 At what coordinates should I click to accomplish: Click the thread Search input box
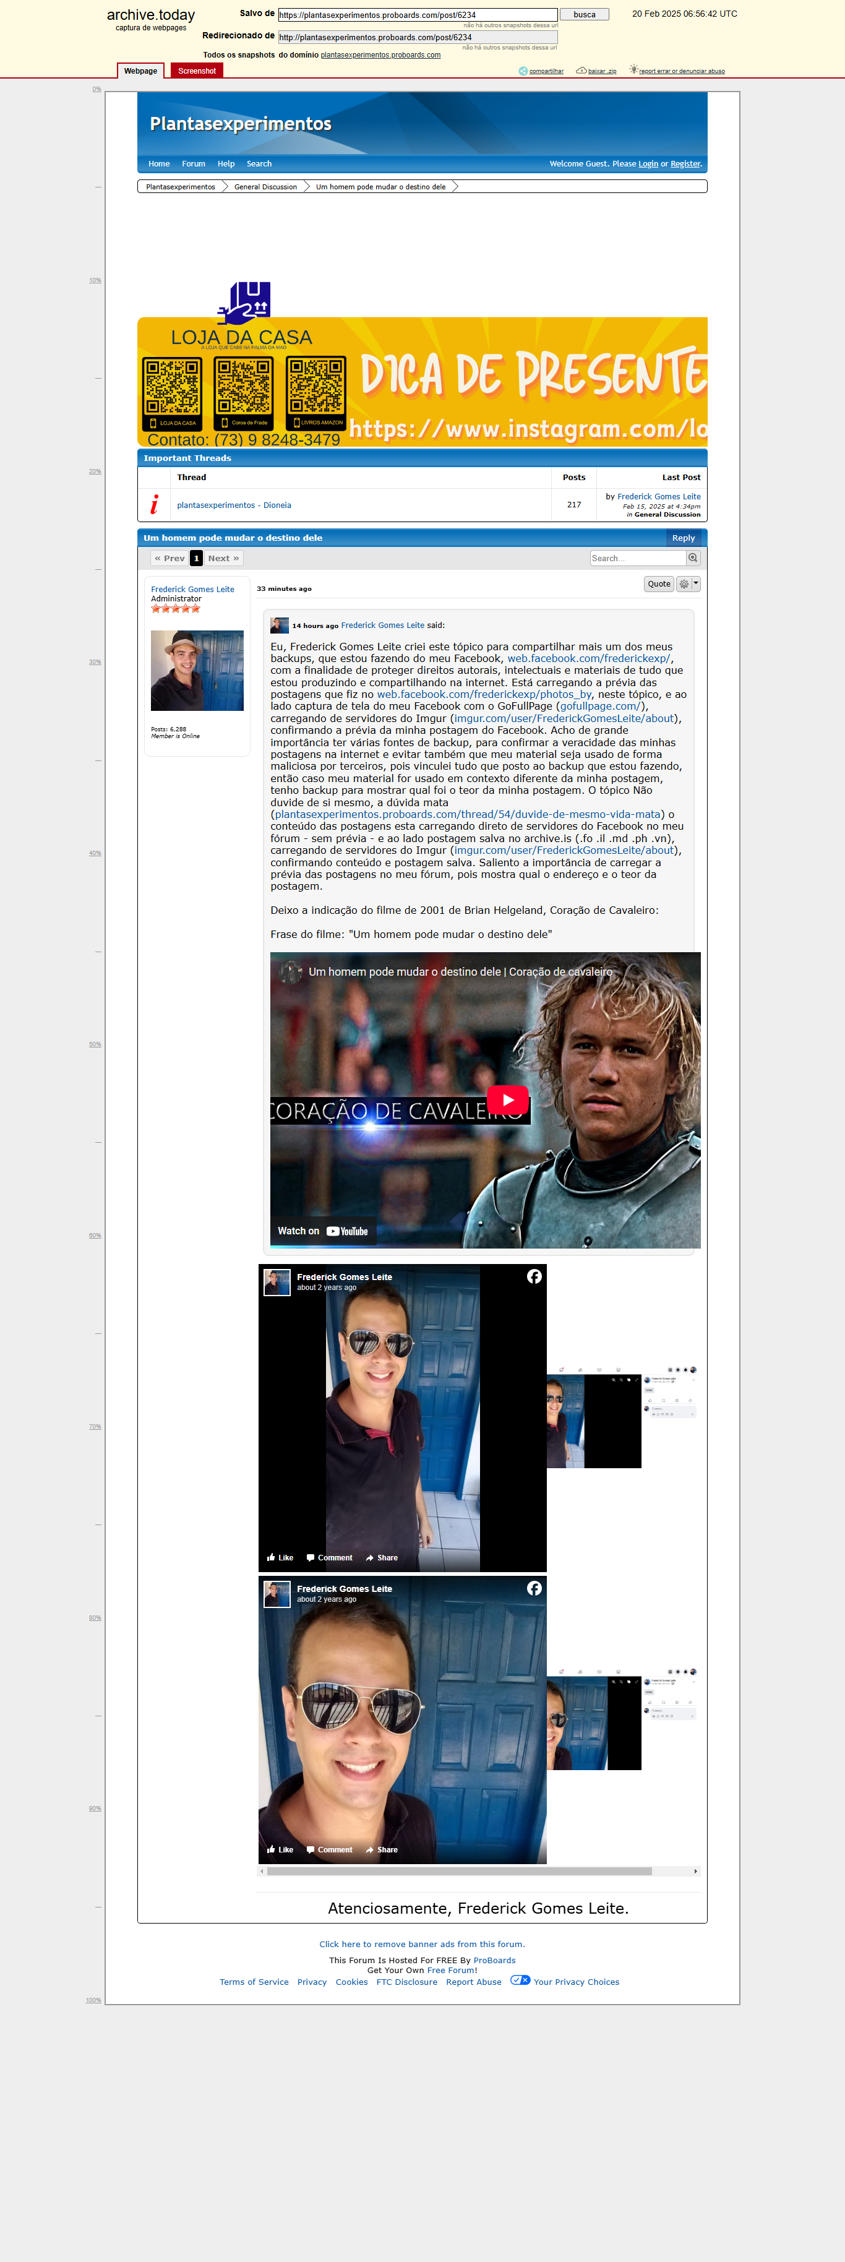click(638, 559)
